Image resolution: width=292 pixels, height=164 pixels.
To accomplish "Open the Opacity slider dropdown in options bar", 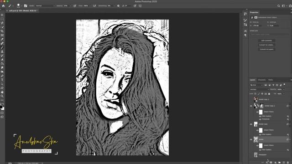I will 70,6.
